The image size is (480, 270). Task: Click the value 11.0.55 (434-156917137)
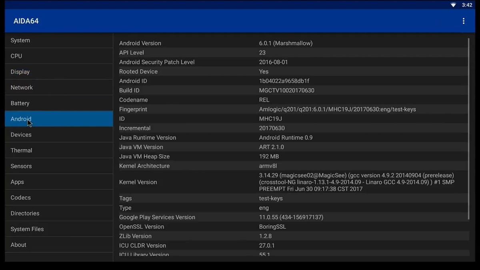291,217
